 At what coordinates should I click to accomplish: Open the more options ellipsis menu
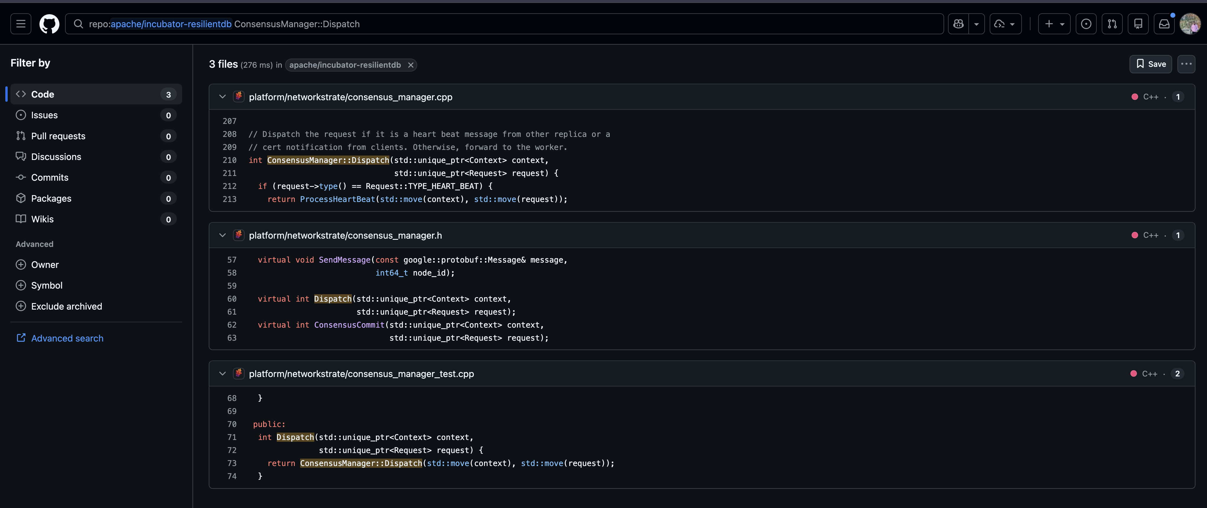(x=1186, y=64)
